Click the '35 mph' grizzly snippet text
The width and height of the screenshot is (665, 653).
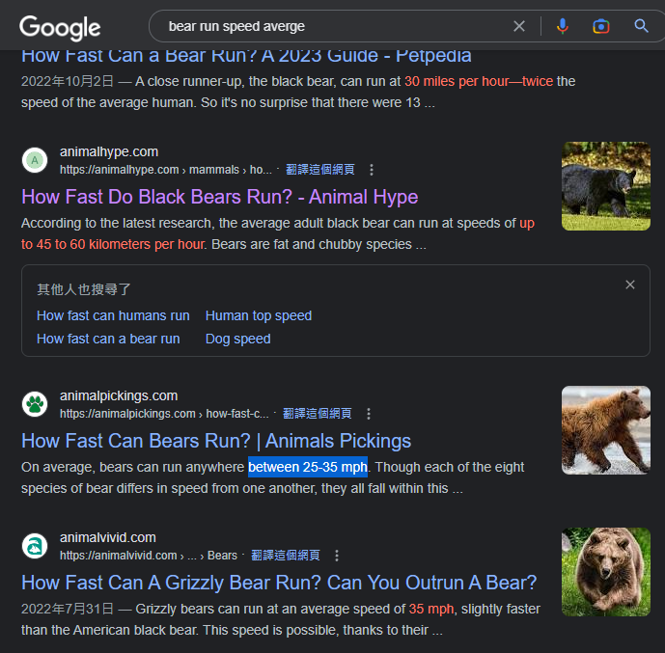click(x=431, y=609)
